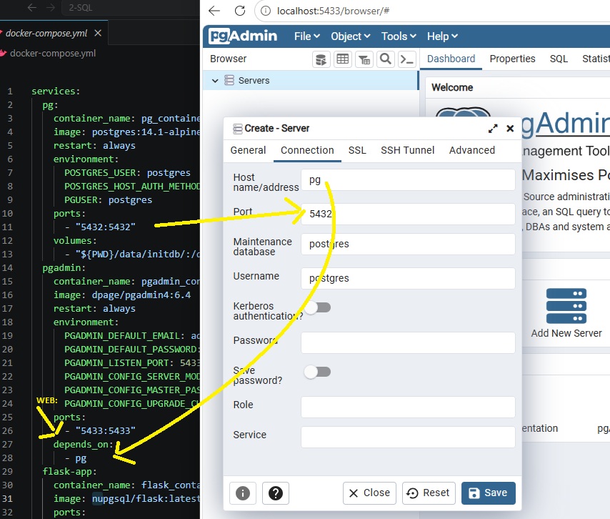Click the Password input field
The height and width of the screenshot is (519, 610).
point(408,342)
